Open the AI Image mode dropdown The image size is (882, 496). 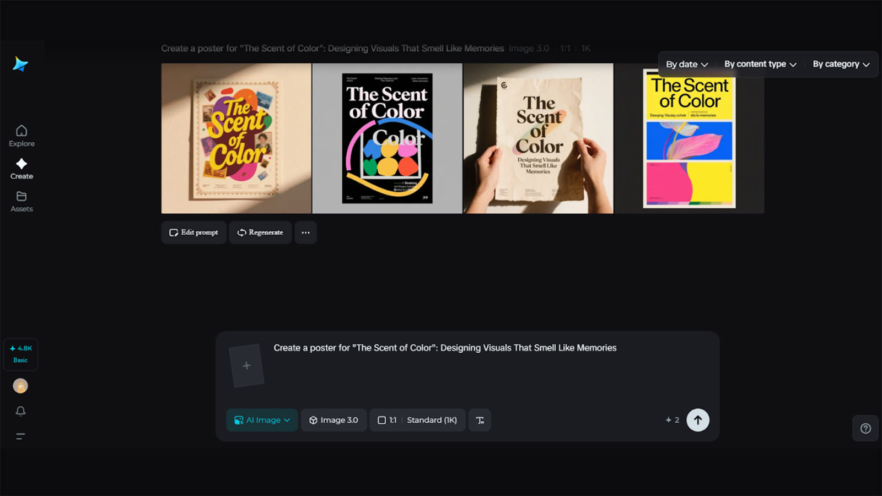point(262,420)
